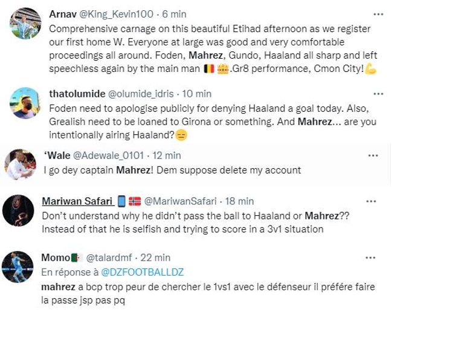The width and height of the screenshot is (464, 364).
Task: Open the Mariwan Safari name link
Action: click(x=77, y=201)
